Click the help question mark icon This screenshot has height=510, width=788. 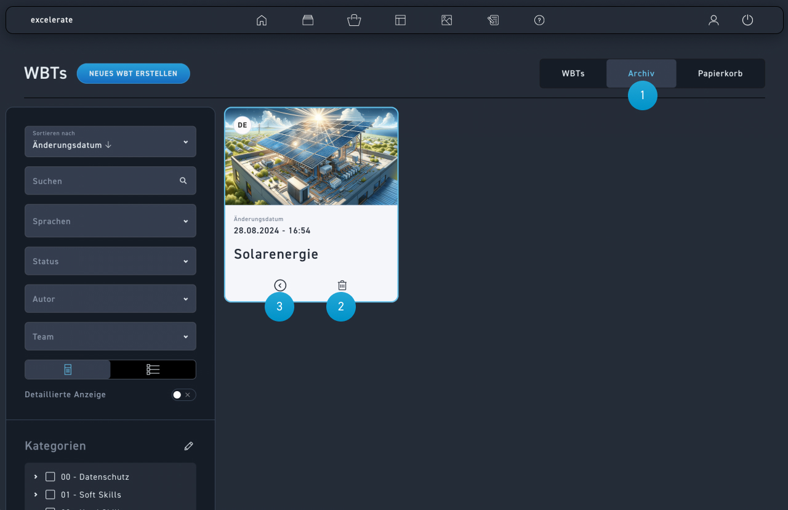pyautogui.click(x=539, y=20)
